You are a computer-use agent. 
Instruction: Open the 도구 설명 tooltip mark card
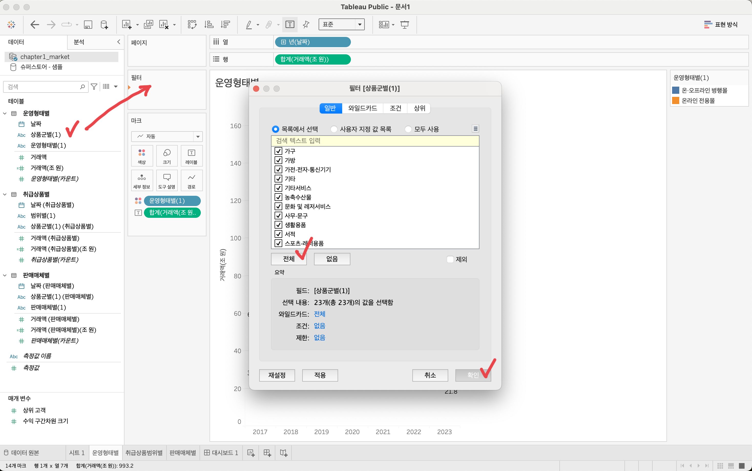(167, 180)
